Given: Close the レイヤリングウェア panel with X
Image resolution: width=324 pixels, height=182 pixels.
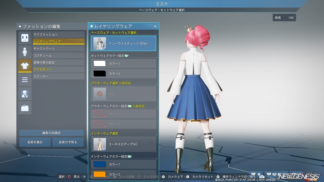Looking at the screenshot, I should coord(155,26).
